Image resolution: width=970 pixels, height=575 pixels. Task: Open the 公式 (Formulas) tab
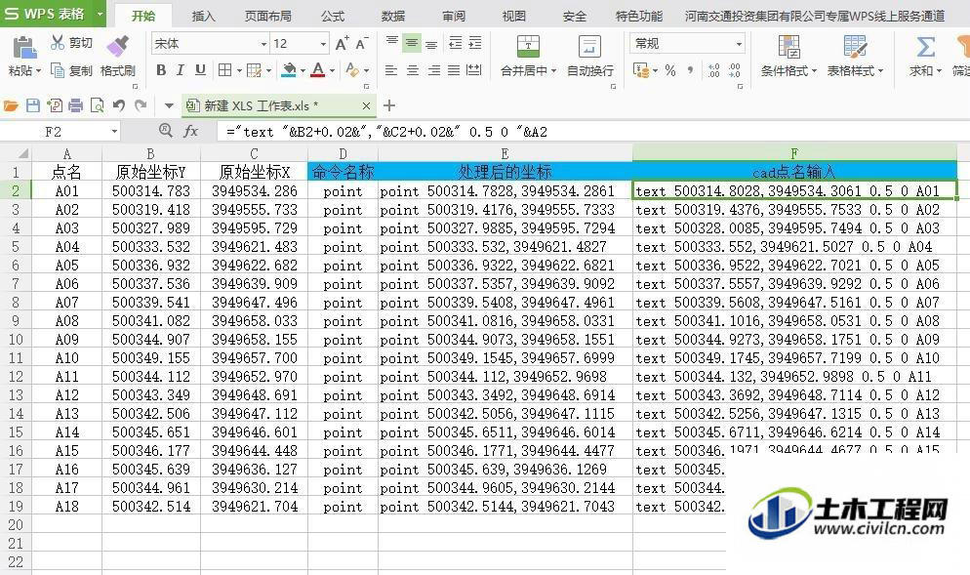point(333,16)
